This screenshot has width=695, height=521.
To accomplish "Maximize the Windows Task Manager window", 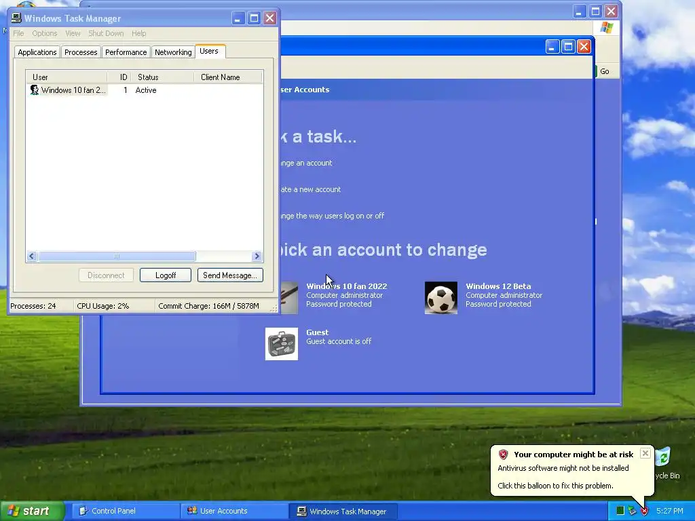I will pos(254,18).
